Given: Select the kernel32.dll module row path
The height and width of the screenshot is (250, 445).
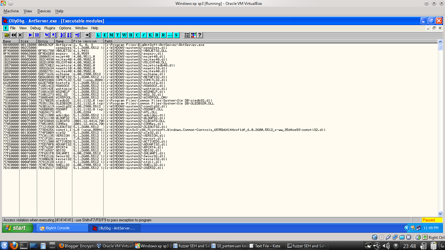Looking at the screenshot, I should [136, 159].
